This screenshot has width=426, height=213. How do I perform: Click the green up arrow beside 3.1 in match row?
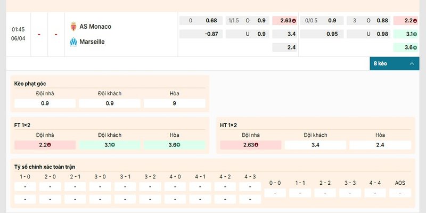pos(415,34)
